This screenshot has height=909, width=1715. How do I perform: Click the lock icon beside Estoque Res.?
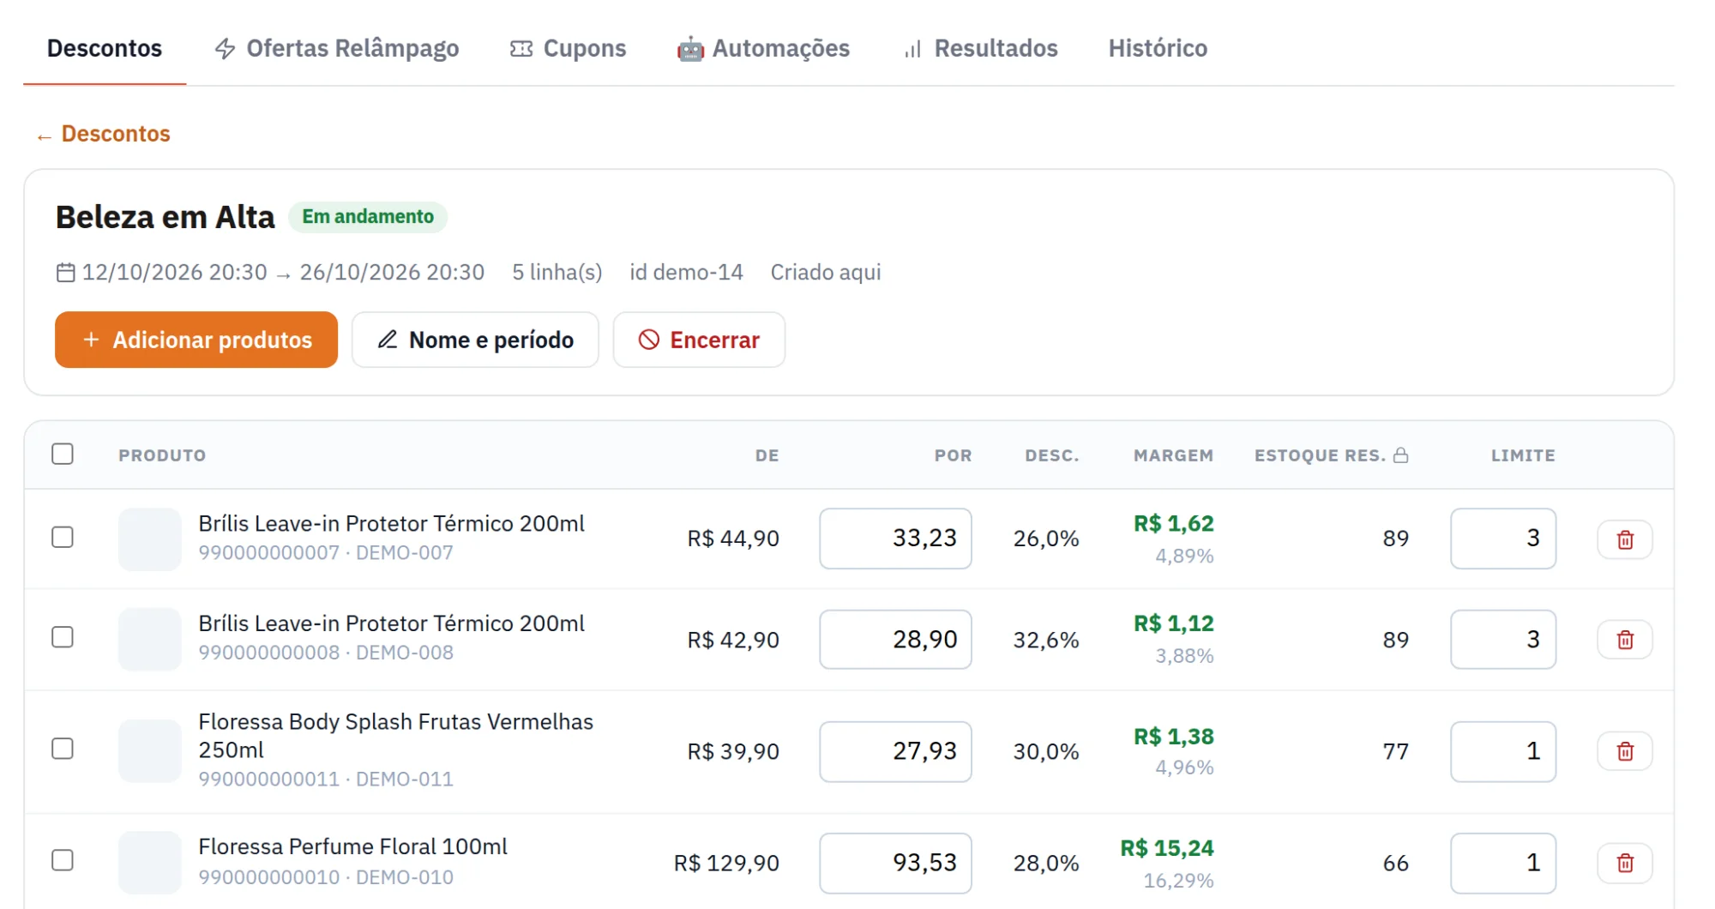(x=1401, y=455)
